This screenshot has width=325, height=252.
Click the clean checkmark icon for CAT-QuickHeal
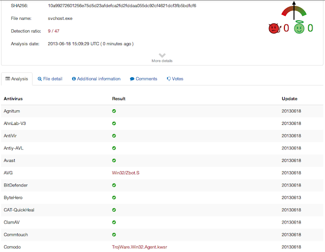[114, 210]
